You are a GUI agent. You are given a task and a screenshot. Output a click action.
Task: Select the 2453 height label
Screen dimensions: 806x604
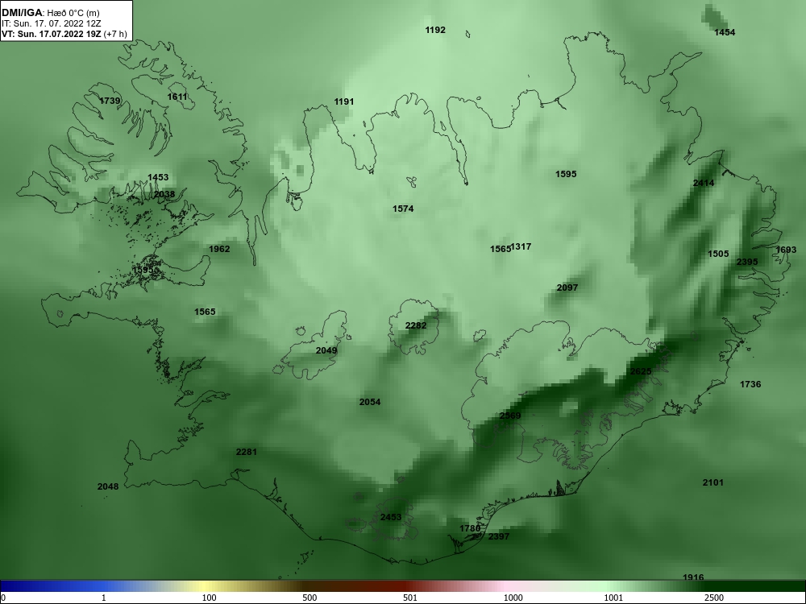point(391,517)
